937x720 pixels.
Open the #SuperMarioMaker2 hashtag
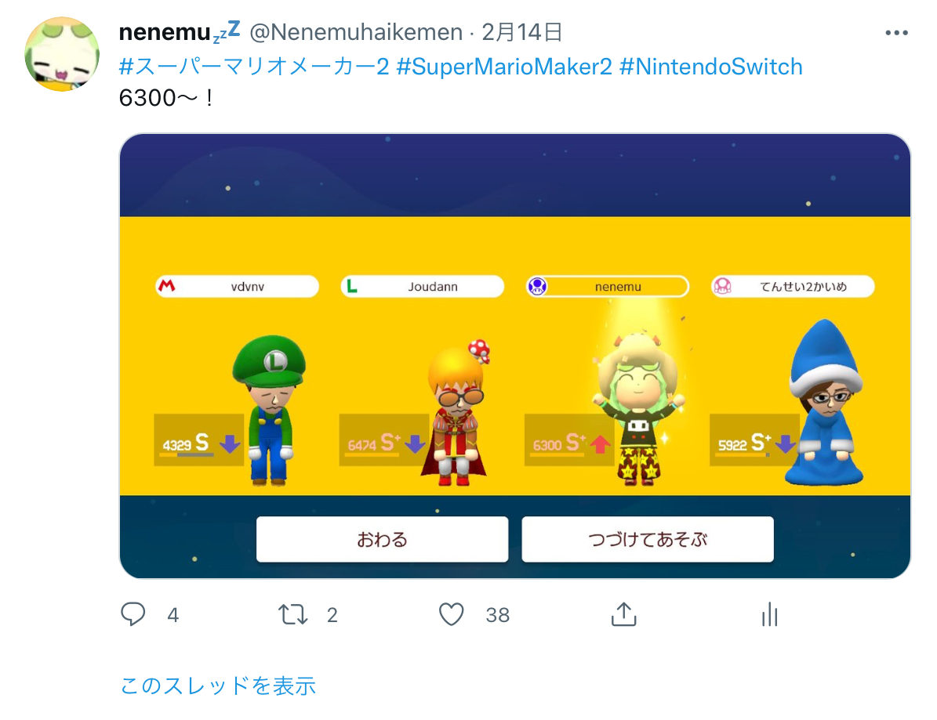point(504,67)
